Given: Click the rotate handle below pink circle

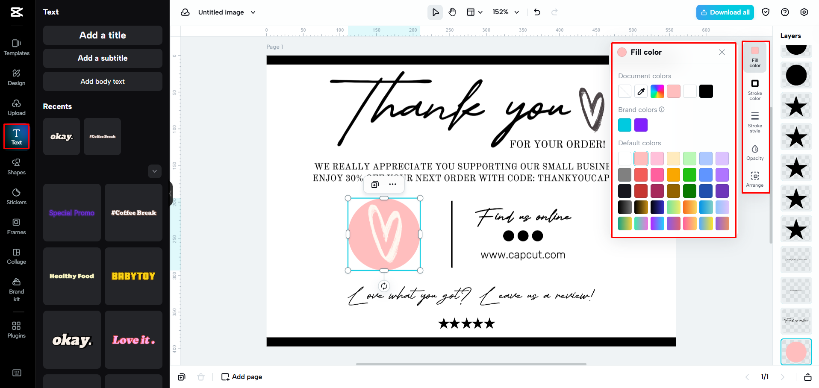Looking at the screenshot, I should pos(384,286).
